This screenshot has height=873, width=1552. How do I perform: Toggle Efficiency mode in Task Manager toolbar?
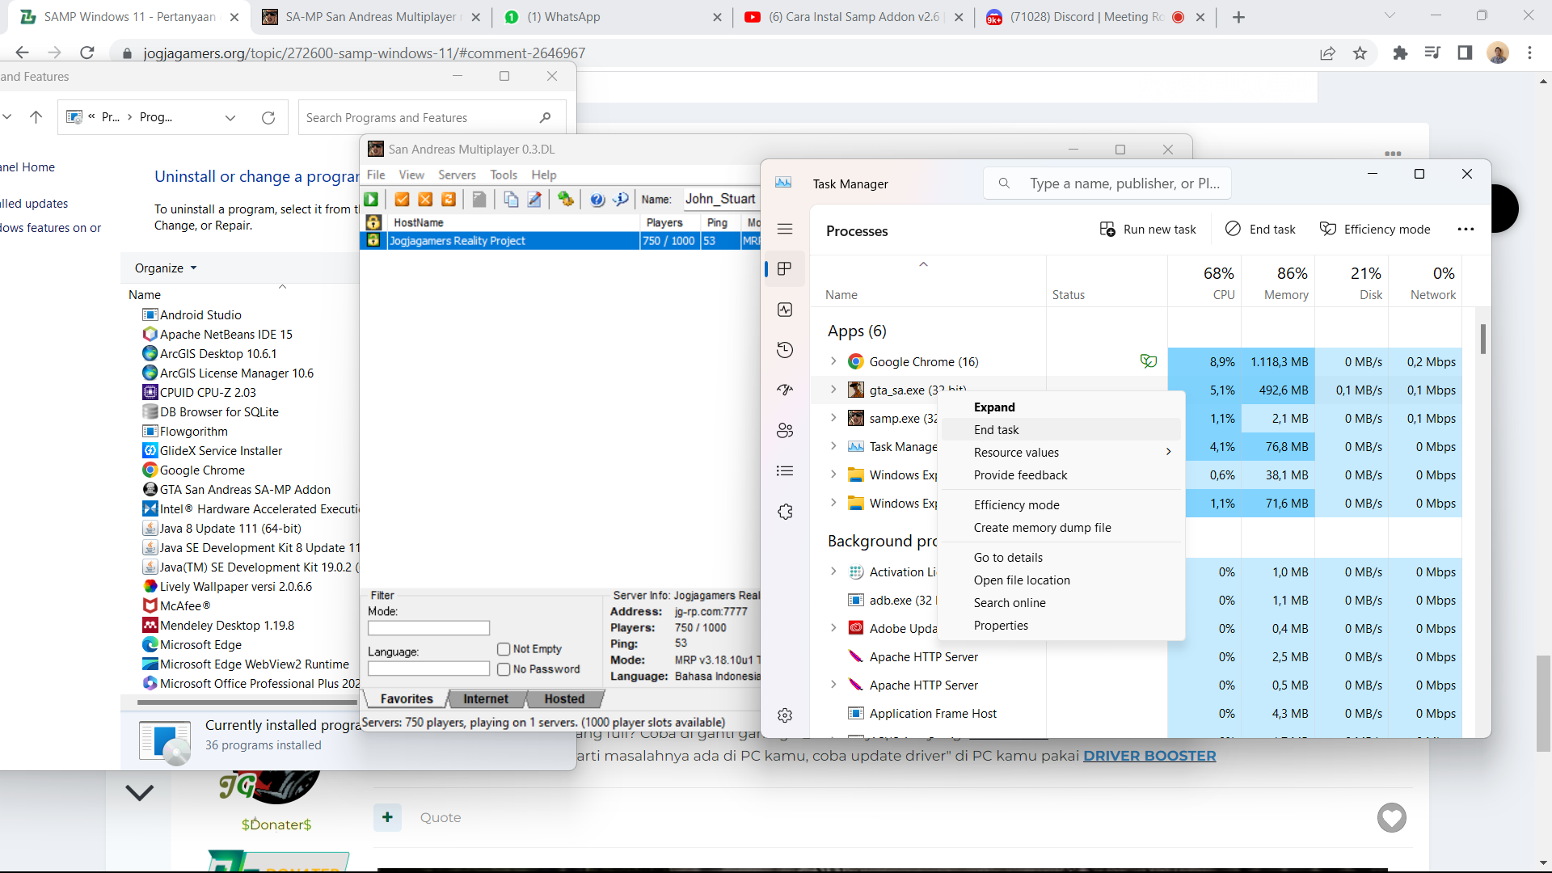(x=1374, y=230)
